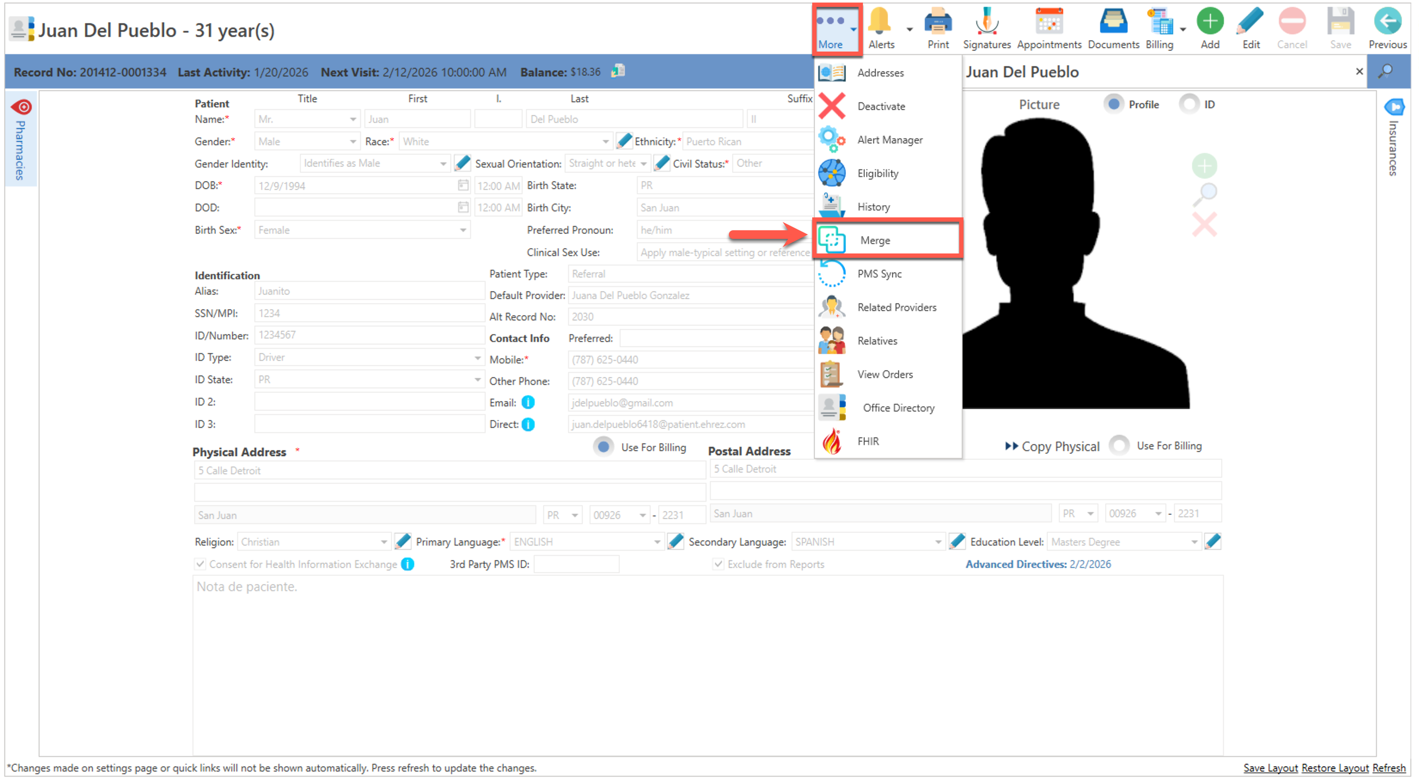This screenshot has height=781, width=1419.
Task: Select the ID picture radio button
Action: click(1189, 104)
